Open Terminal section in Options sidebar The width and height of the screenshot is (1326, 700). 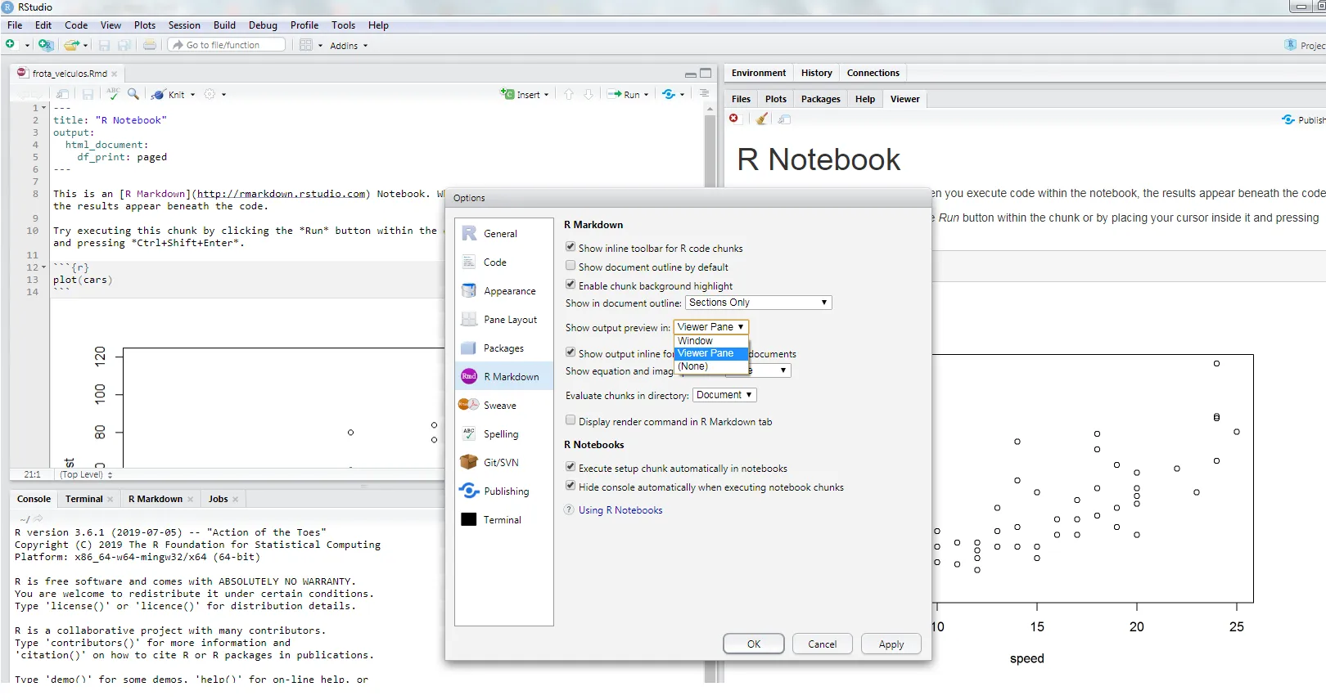[503, 519]
